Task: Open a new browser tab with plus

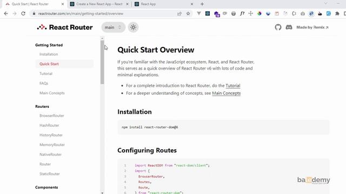Action: pyautogui.click(x=202, y=4)
